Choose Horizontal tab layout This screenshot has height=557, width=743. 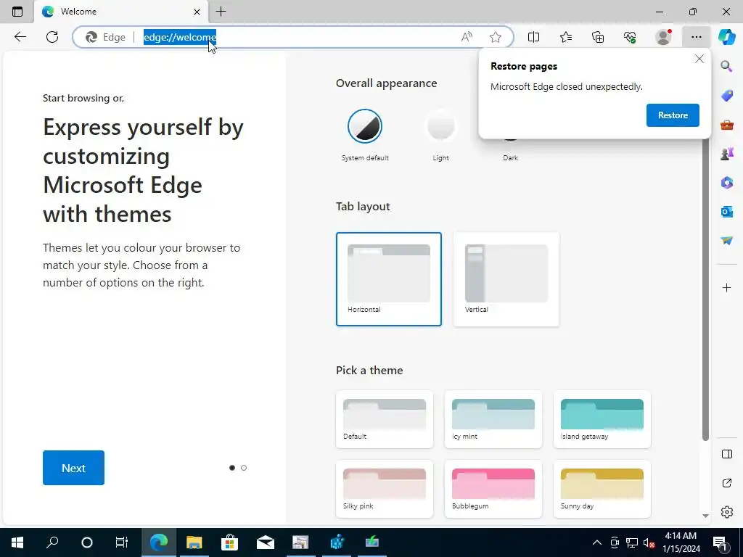tap(389, 279)
